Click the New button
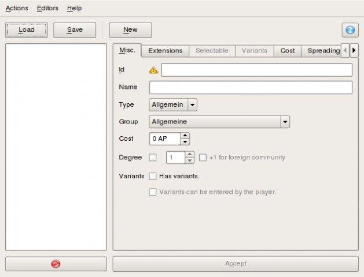This screenshot has width=364, height=277. pyautogui.click(x=130, y=30)
